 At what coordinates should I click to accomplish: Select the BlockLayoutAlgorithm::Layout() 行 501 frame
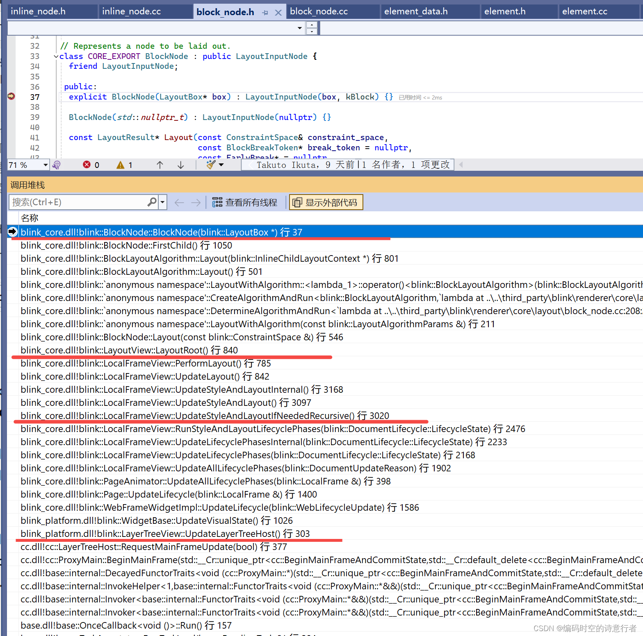tap(331, 272)
